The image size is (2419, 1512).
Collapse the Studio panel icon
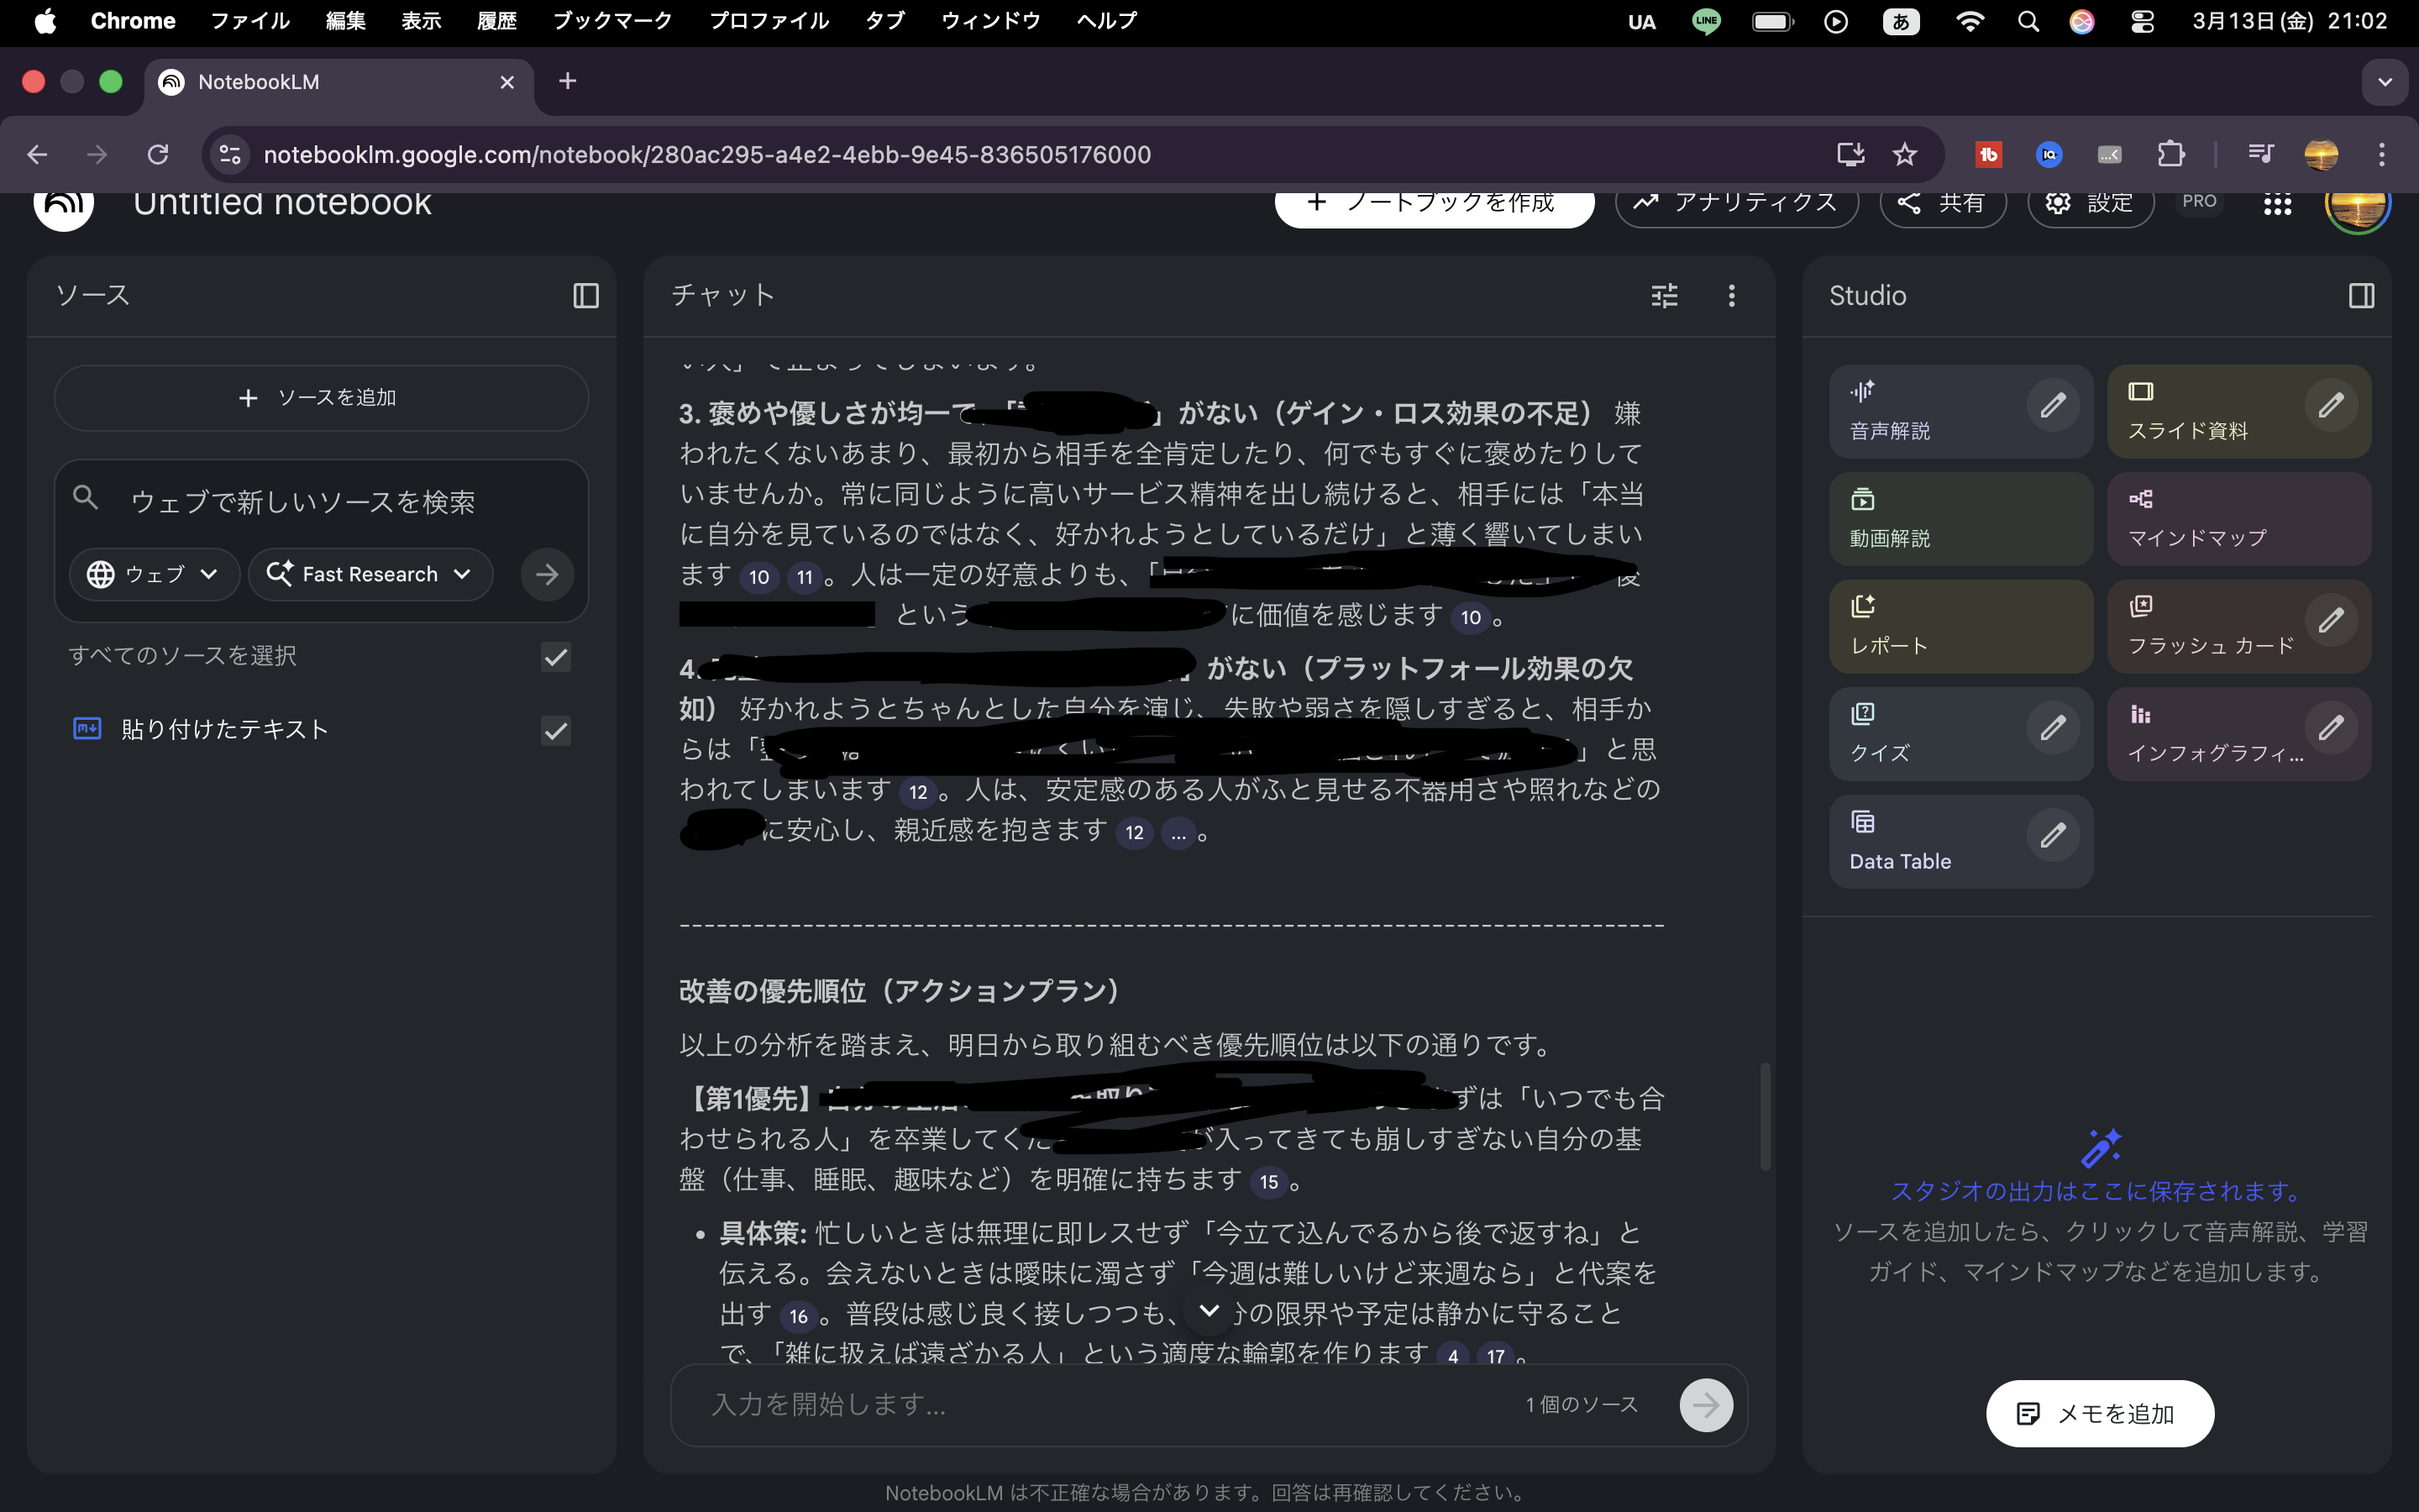(2361, 296)
